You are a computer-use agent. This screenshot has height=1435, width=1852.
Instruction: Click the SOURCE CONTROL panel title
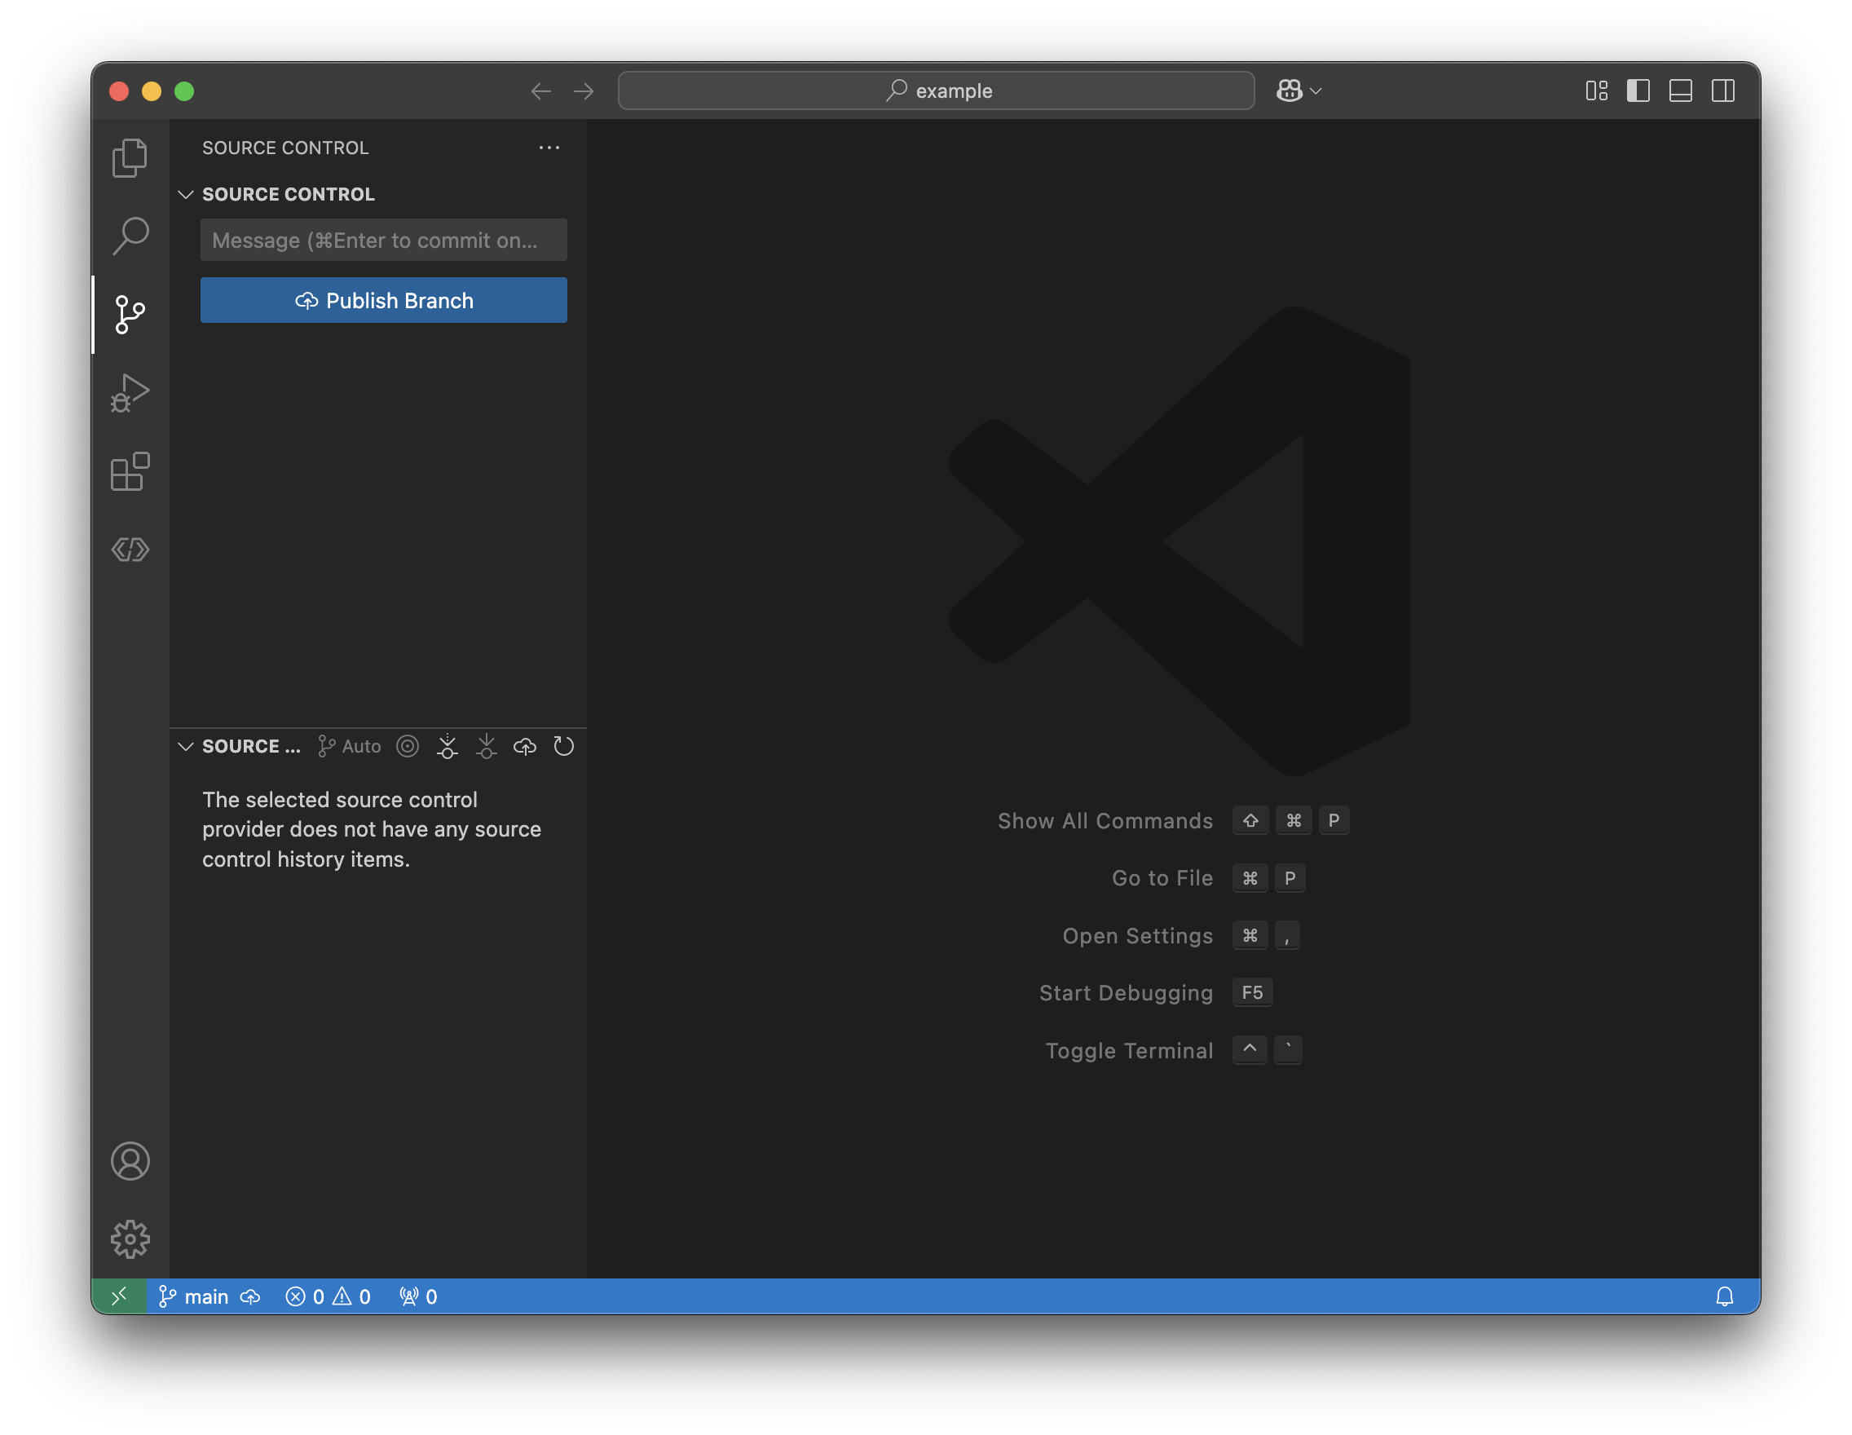(x=285, y=148)
